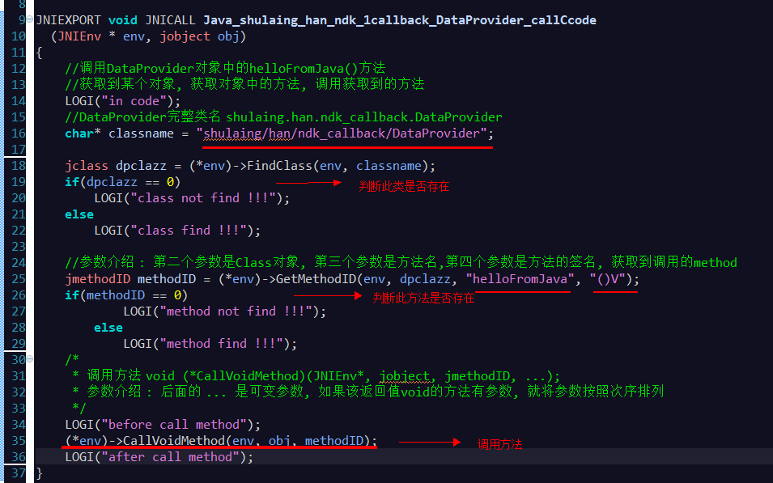Image resolution: width=773 pixels, height=483 pixels.
Task: Click the 'jobject' word in comment on line 31
Action: tap(404, 376)
